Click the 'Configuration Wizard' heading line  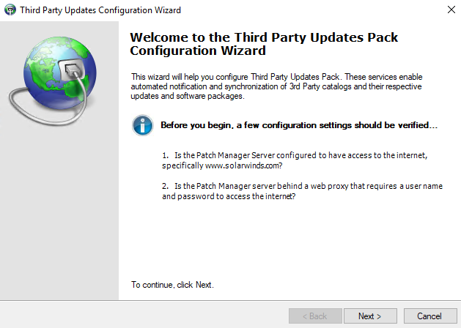point(197,52)
